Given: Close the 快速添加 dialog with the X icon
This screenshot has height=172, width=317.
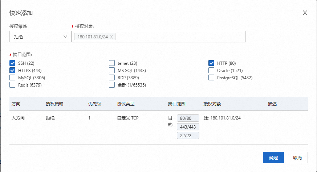Looking at the screenshot, I should pyautogui.click(x=305, y=13).
